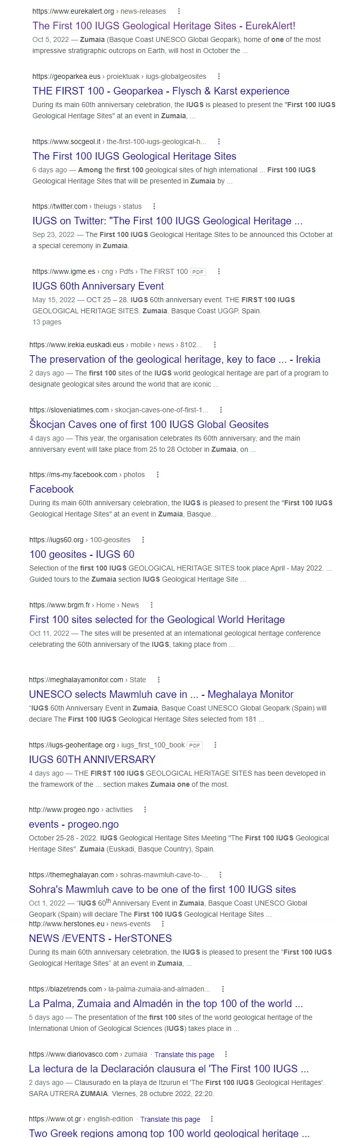Open 'NEWS /EVENTS - HerSTONES' result
Screen dimensions: 358x1138
pos(100,938)
